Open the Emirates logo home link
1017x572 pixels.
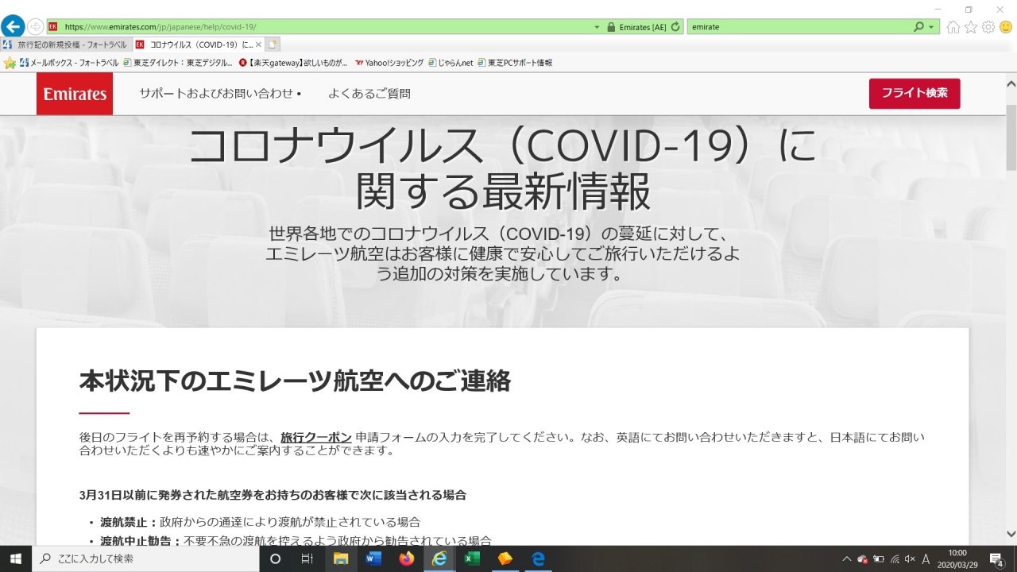(75, 94)
